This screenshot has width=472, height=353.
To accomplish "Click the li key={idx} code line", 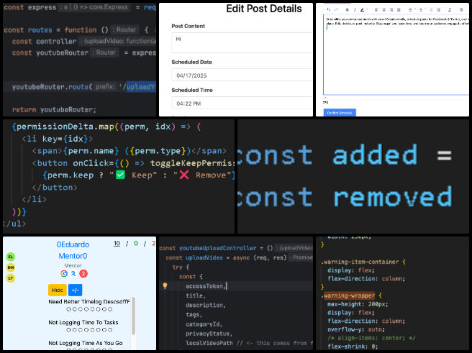I will point(57,139).
